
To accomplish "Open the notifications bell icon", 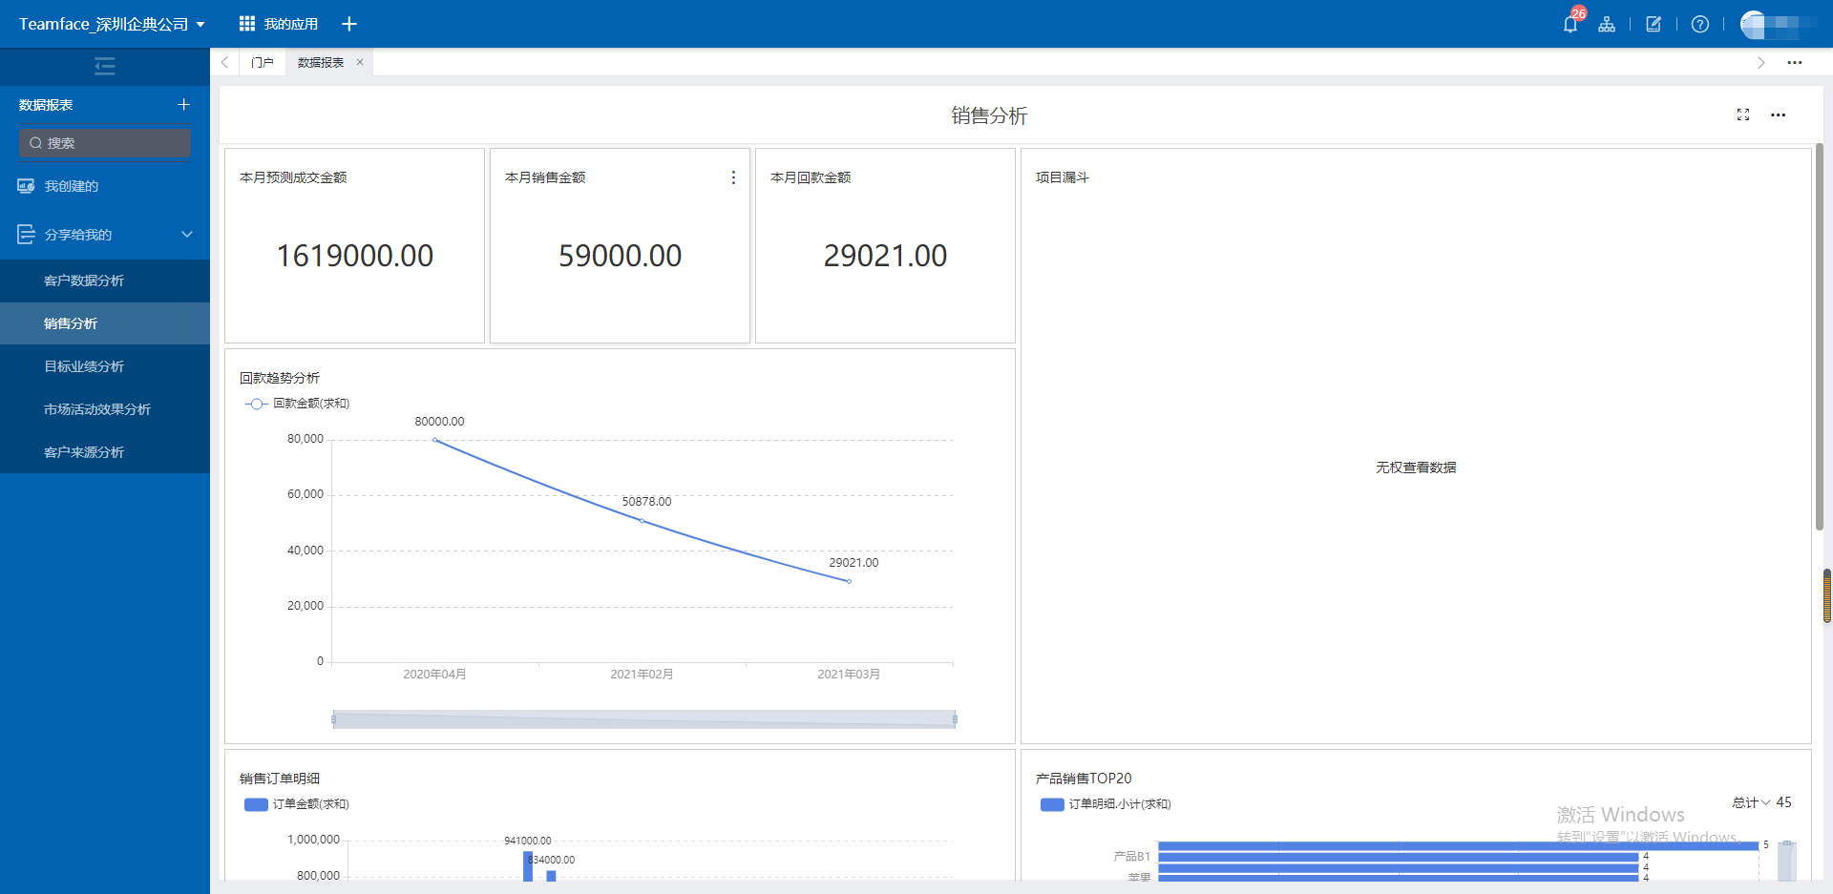I will pyautogui.click(x=1570, y=24).
